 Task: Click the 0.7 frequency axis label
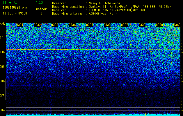(2, 96)
